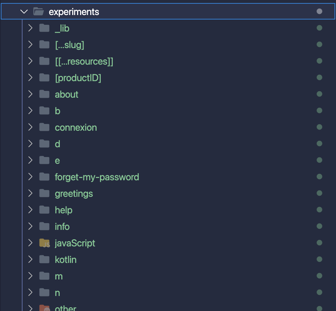The height and width of the screenshot is (311, 336).
Task: Click the folder label m
Action: [x=59, y=276]
